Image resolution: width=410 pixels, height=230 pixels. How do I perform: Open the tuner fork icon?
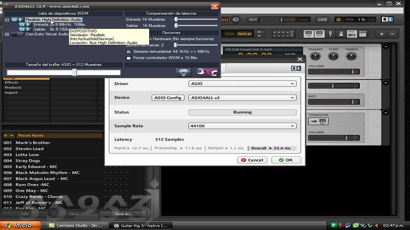click(330, 34)
